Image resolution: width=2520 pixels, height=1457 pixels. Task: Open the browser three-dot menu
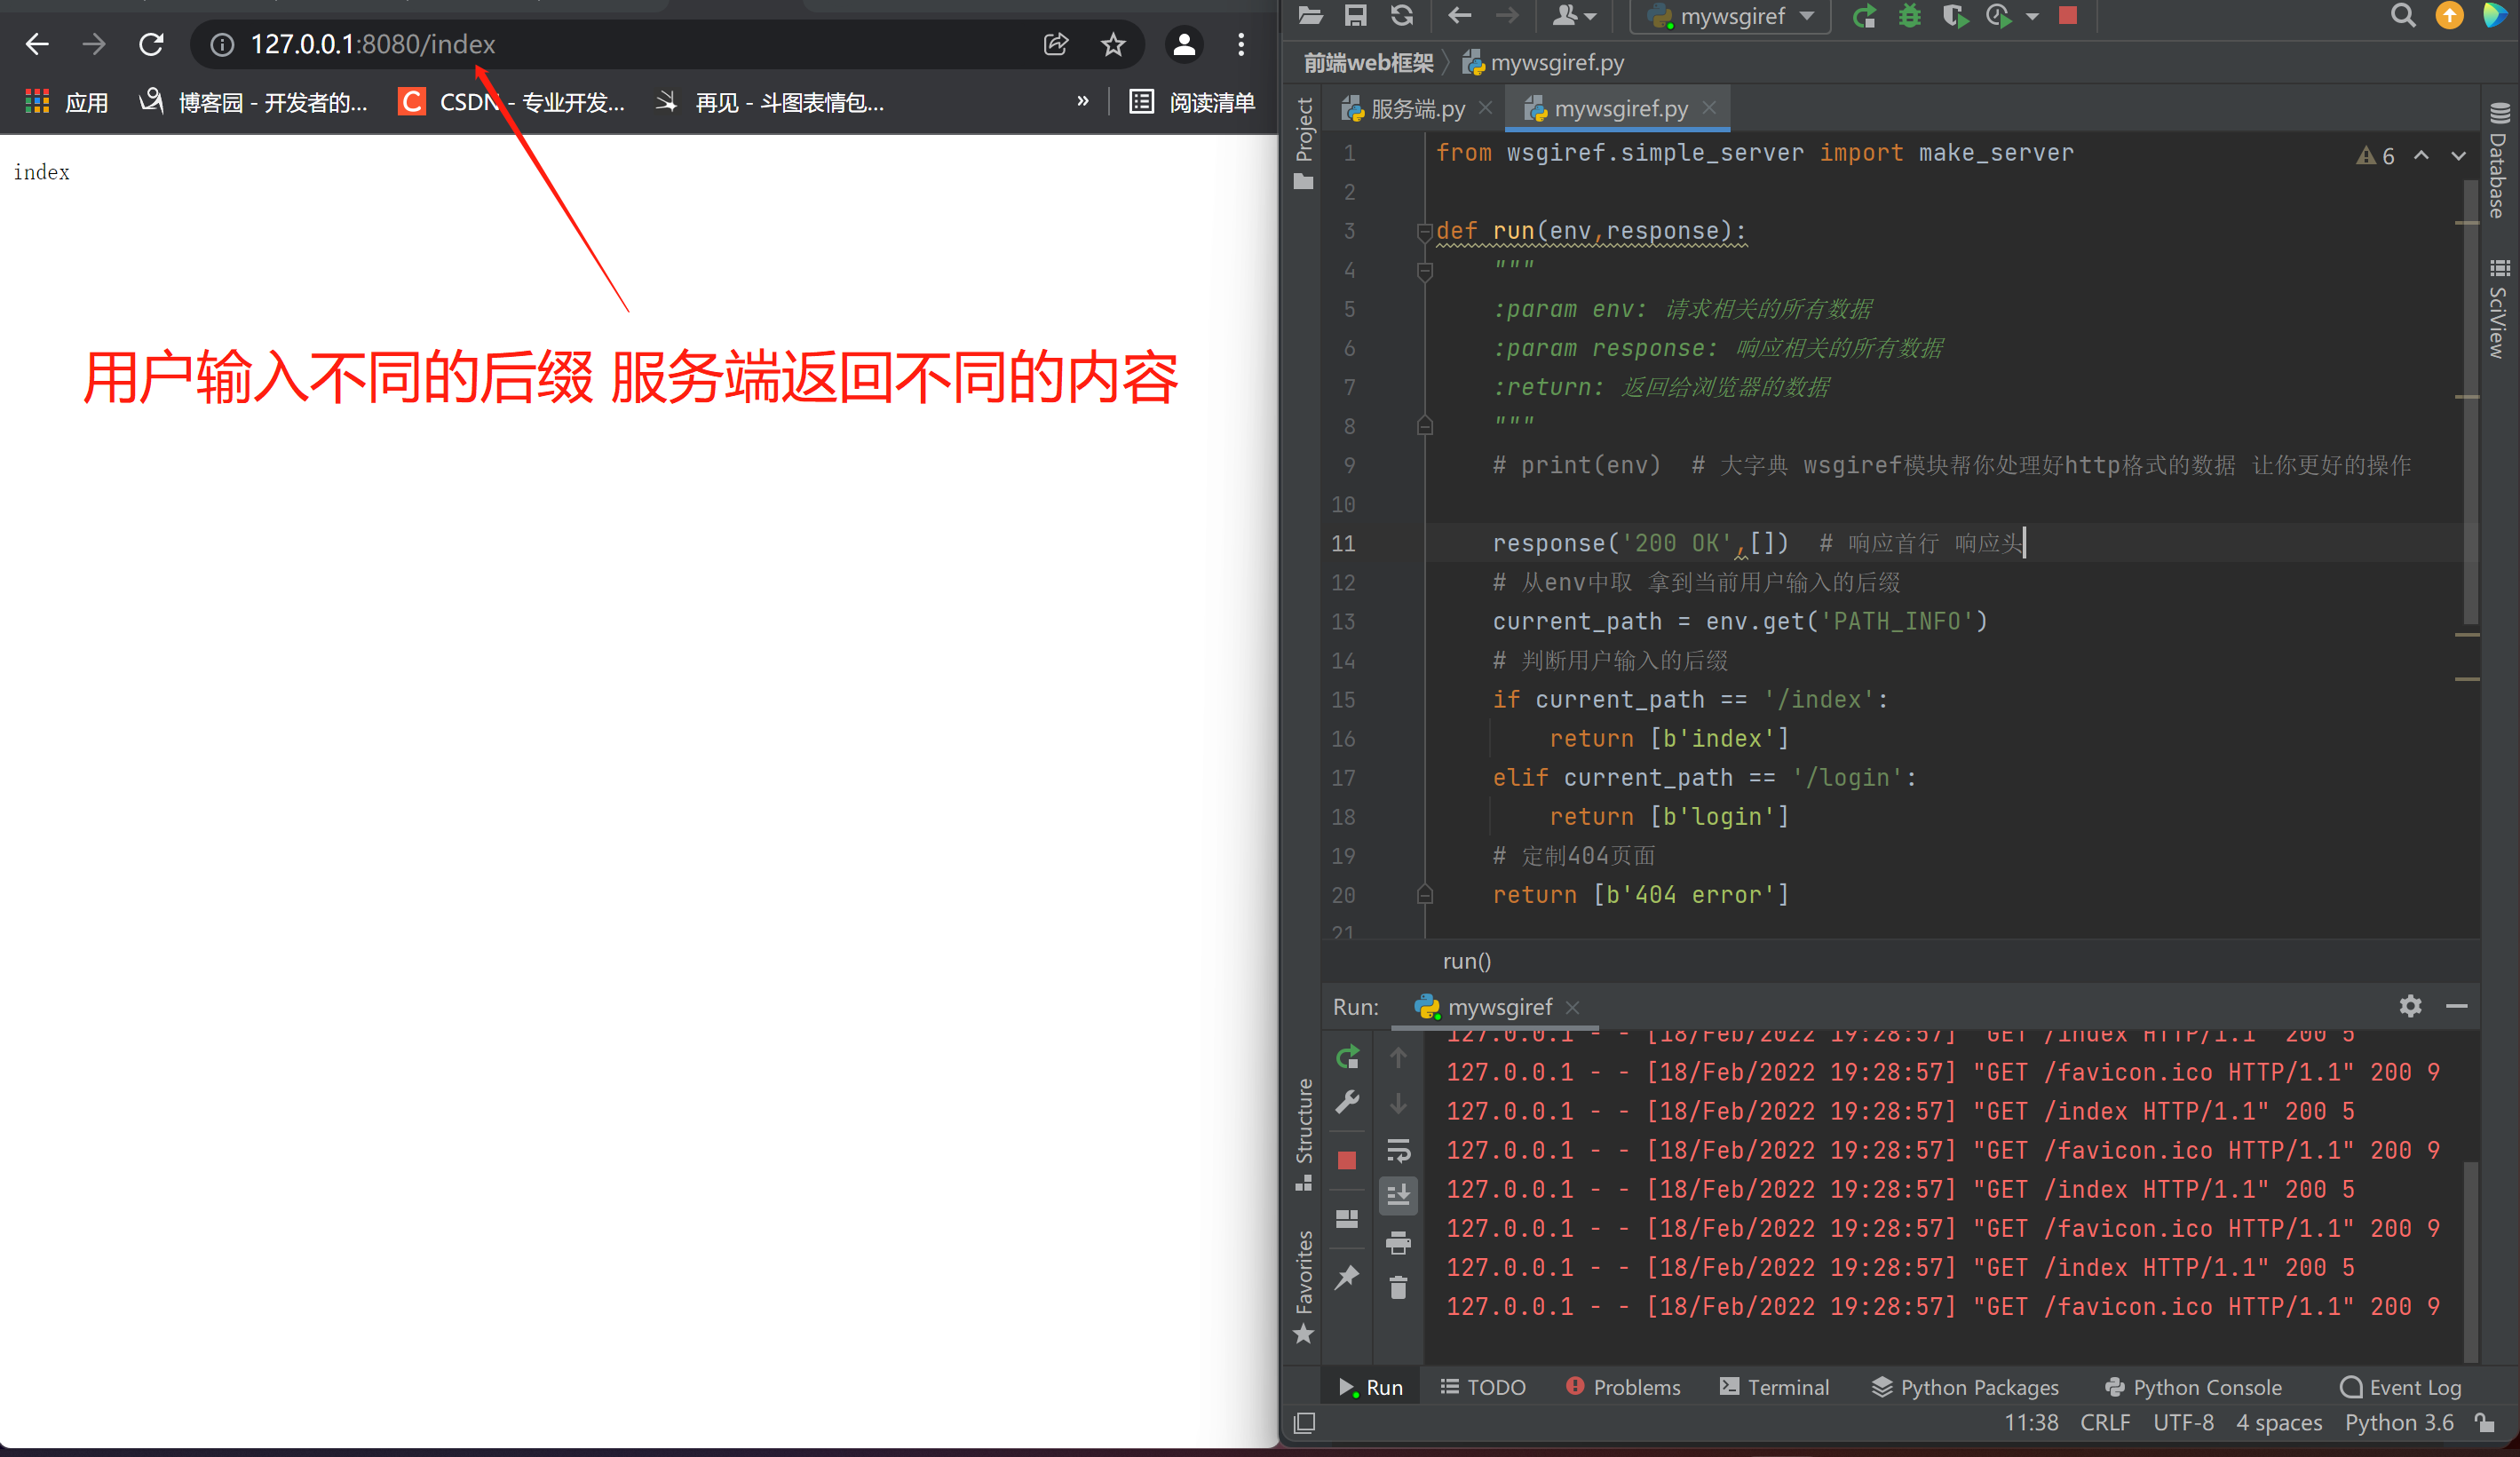[1241, 45]
